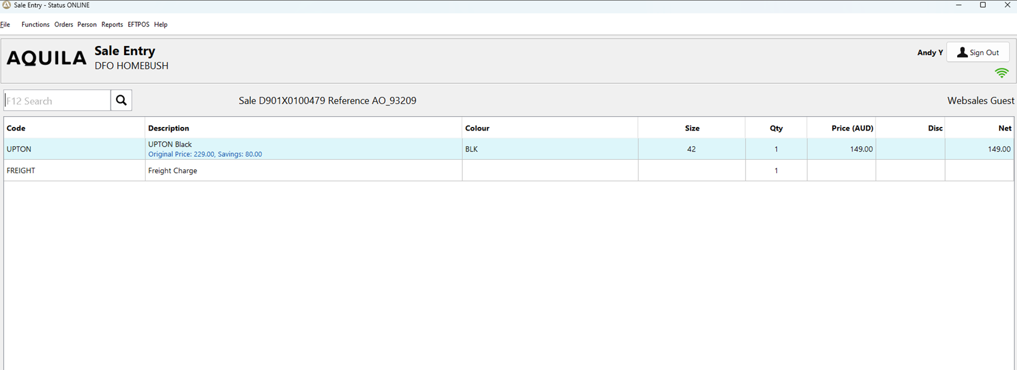1017x370 pixels.
Task: Select the FREIGHT code cell
Action: [x=74, y=171]
